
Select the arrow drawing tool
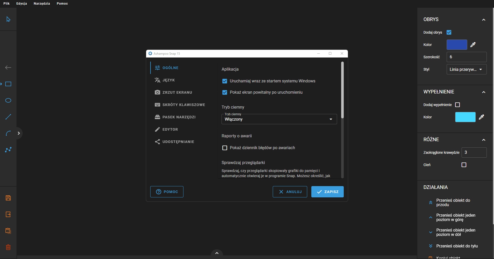(8, 68)
